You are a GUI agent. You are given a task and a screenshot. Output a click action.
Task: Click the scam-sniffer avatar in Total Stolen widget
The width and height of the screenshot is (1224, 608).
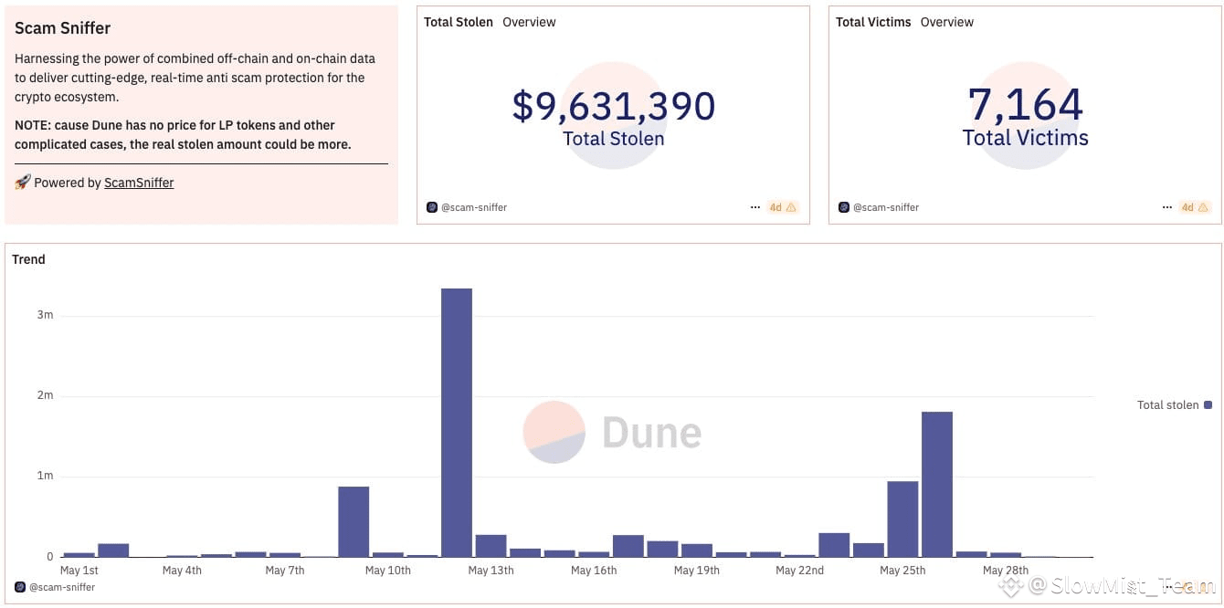pos(432,207)
